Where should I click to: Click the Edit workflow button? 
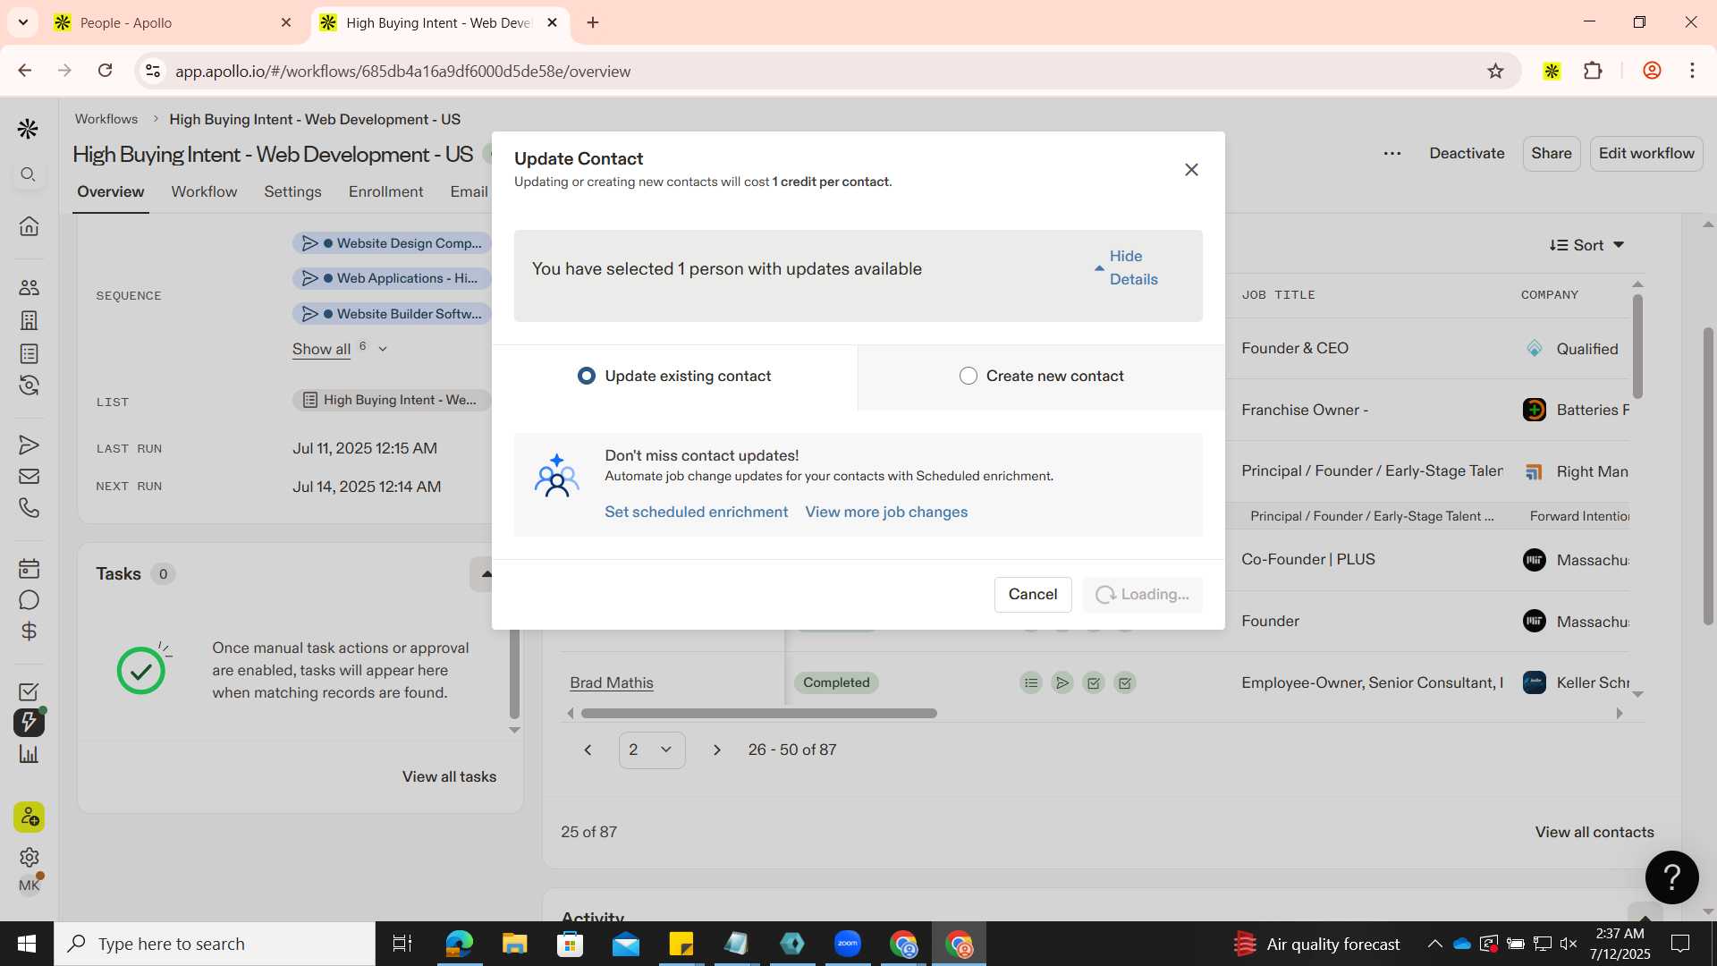point(1646,154)
